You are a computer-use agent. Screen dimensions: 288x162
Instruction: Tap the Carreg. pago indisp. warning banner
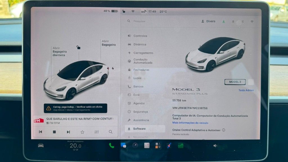[x=75, y=108]
